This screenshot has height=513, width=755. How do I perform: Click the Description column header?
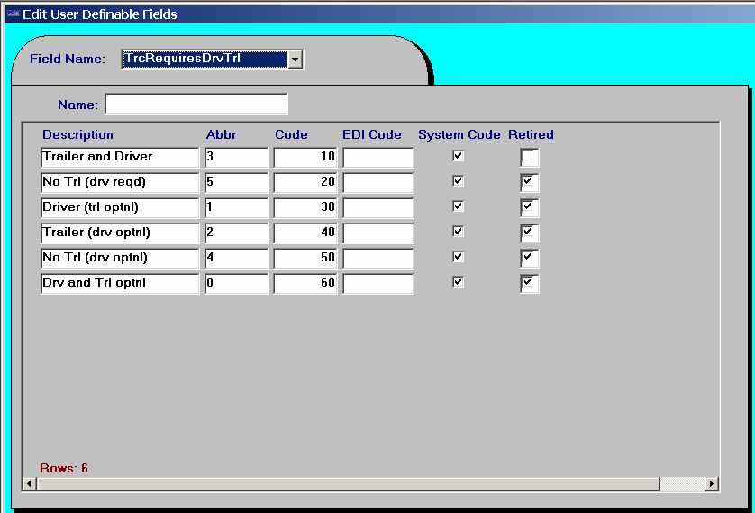pos(77,135)
